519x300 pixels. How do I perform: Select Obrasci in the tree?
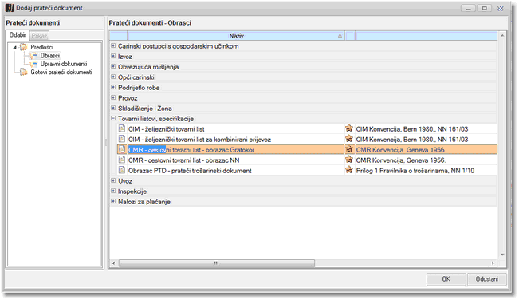[50, 55]
